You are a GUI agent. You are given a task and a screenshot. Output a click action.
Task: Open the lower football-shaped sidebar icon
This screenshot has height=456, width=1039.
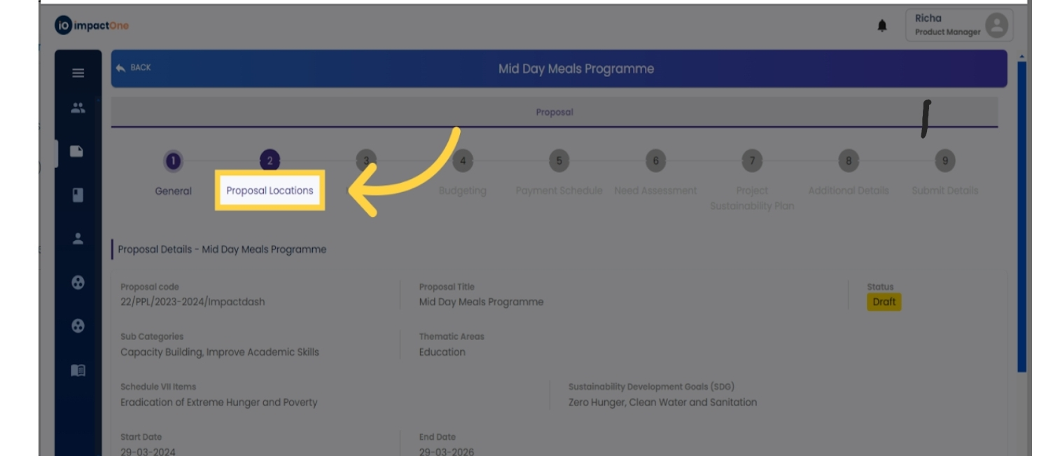pyautogui.click(x=78, y=326)
